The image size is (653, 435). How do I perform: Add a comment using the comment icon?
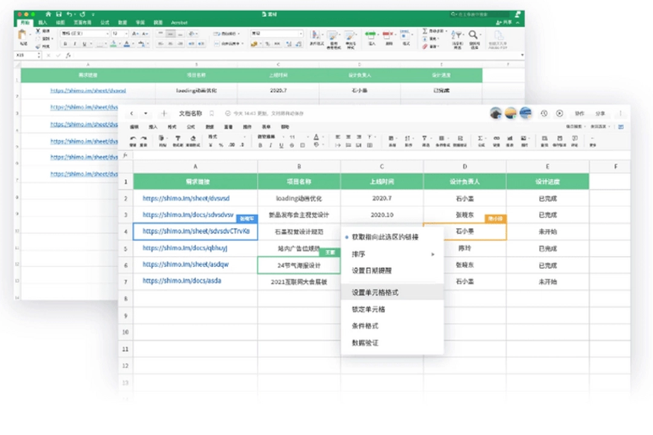pos(574,139)
